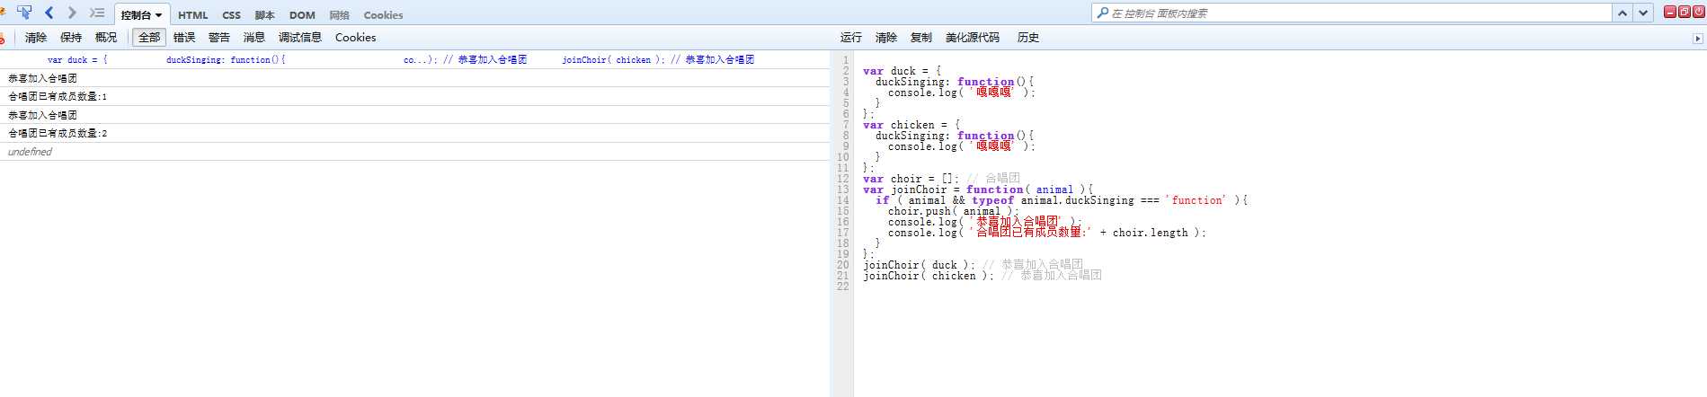Collapse the command editor side arrow

pyautogui.click(x=1697, y=39)
